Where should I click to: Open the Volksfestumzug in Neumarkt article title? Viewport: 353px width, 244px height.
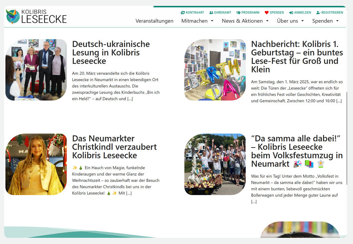297,151
